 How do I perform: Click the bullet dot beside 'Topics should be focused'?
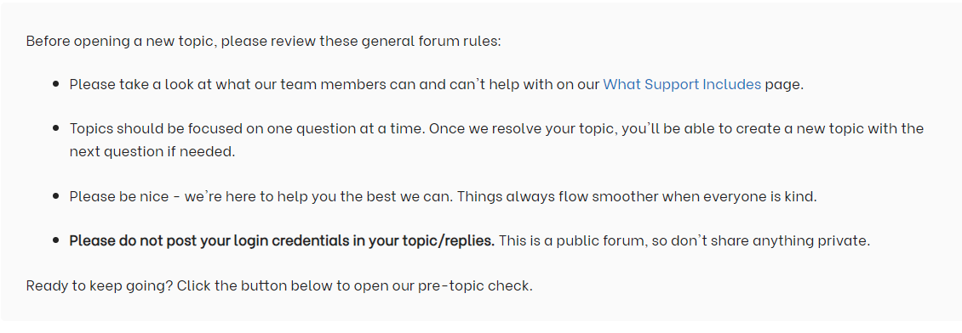(56, 128)
